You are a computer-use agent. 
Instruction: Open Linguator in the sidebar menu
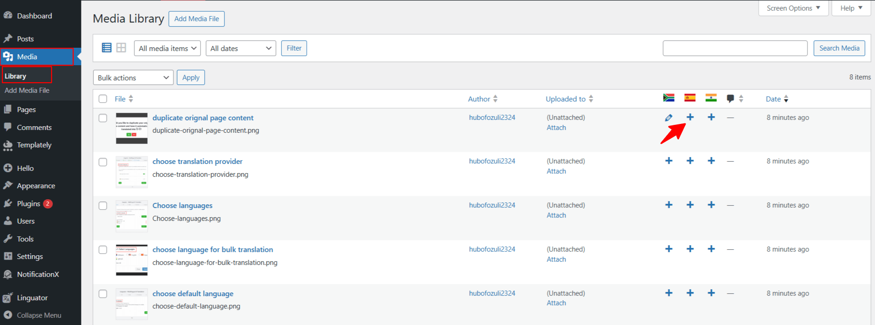pos(32,298)
